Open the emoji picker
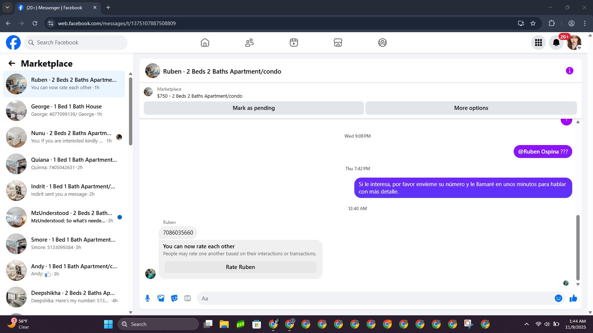 tap(559, 298)
